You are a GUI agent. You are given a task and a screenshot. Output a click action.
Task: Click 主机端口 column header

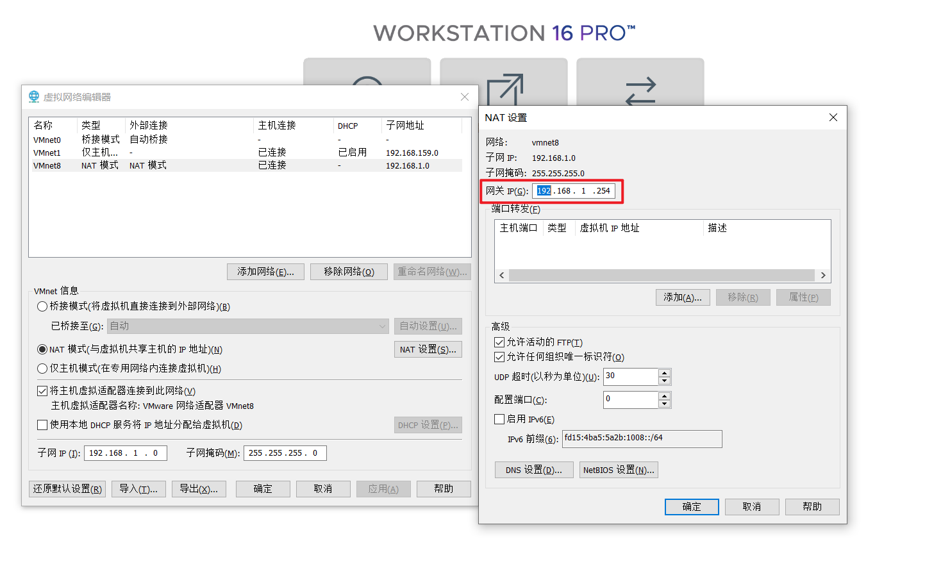519,228
